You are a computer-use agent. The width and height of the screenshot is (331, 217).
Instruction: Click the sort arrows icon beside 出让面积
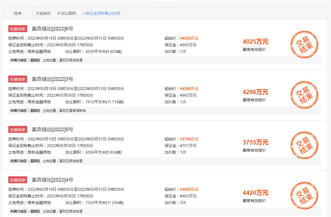coord(59,13)
